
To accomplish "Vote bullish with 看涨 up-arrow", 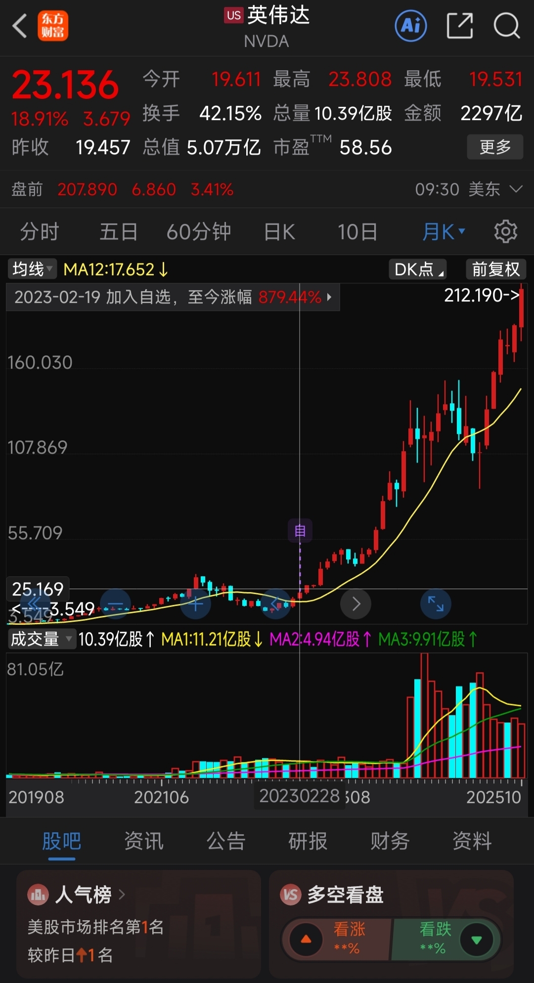I will tap(306, 939).
